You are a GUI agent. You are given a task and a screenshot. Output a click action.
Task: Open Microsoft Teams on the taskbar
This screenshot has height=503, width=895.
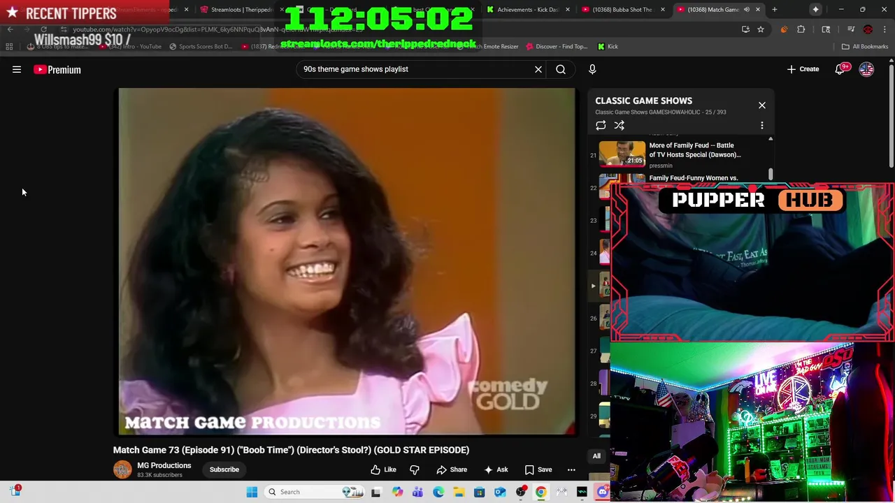tap(417, 492)
